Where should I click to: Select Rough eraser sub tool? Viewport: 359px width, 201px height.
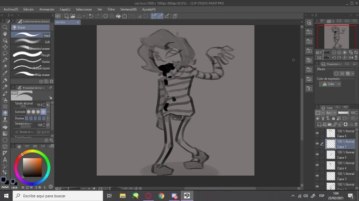pyautogui.click(x=31, y=55)
